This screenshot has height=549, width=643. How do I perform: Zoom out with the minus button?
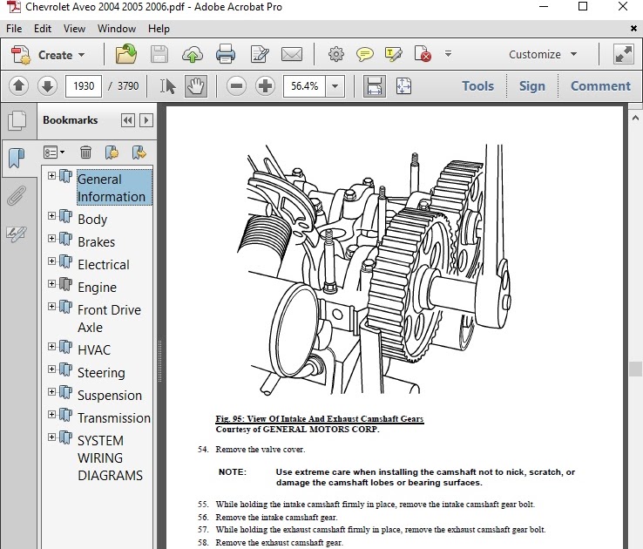click(x=237, y=86)
